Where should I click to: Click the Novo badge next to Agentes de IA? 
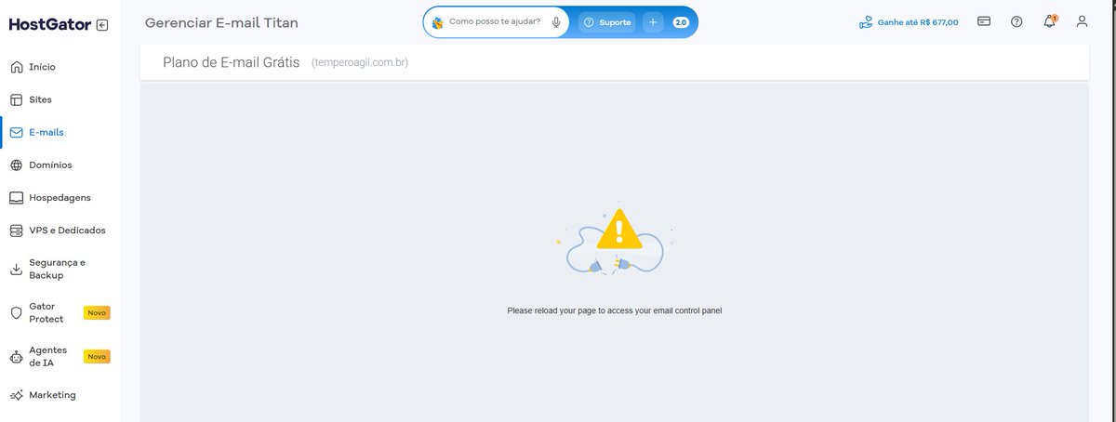pos(97,356)
